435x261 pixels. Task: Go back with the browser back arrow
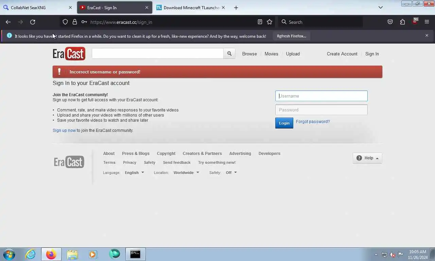pyautogui.click(x=8, y=22)
